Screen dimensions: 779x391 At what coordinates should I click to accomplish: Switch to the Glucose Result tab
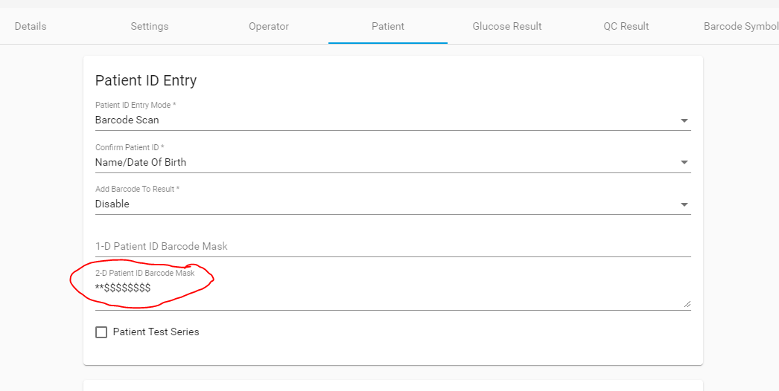[507, 27]
